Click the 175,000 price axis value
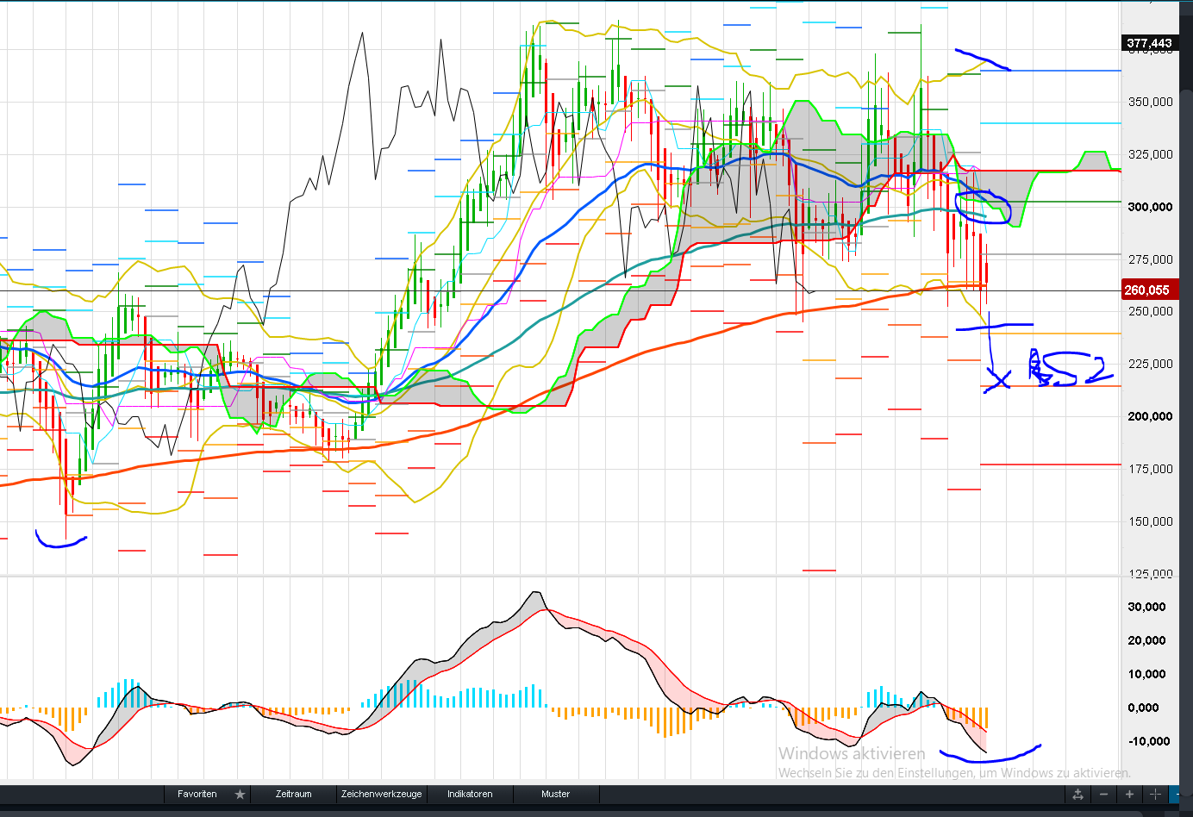Viewport: 1193px width, 817px height. (x=1150, y=469)
